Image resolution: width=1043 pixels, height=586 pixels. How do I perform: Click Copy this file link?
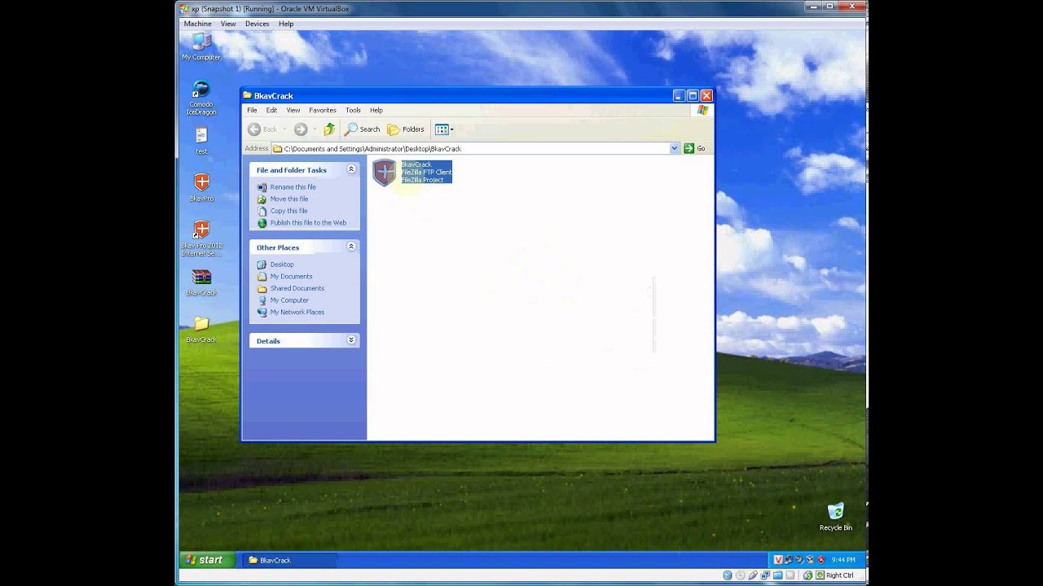[289, 211]
